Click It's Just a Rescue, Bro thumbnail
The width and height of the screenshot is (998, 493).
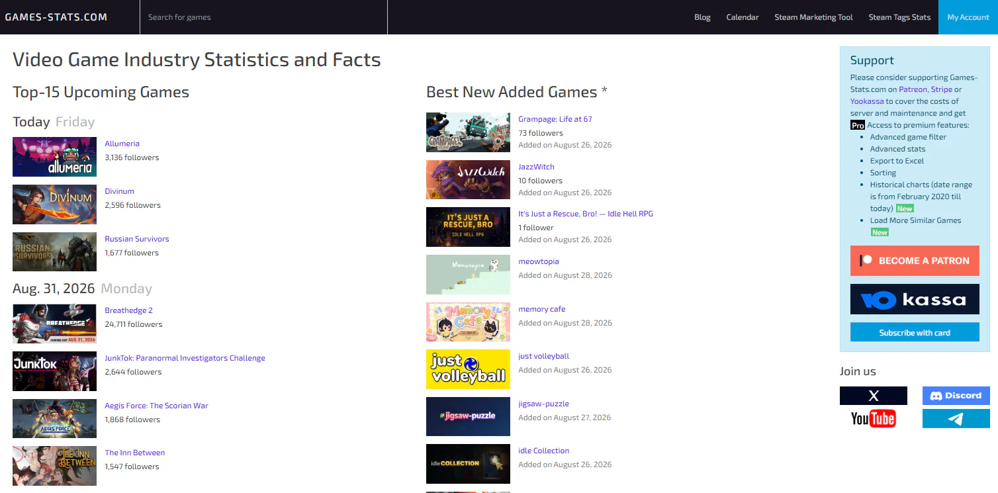point(468,227)
